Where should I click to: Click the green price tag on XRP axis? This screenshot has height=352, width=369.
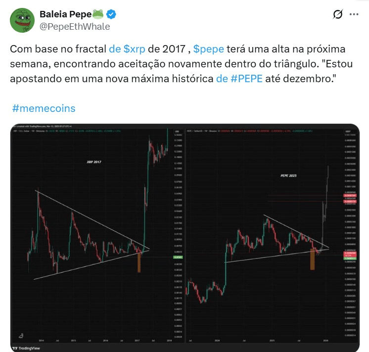(x=178, y=257)
